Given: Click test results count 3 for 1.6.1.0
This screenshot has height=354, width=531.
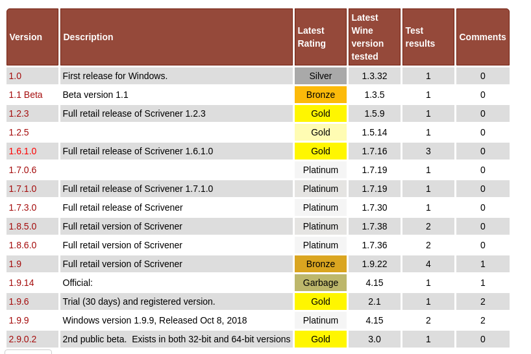Looking at the screenshot, I should [428, 151].
